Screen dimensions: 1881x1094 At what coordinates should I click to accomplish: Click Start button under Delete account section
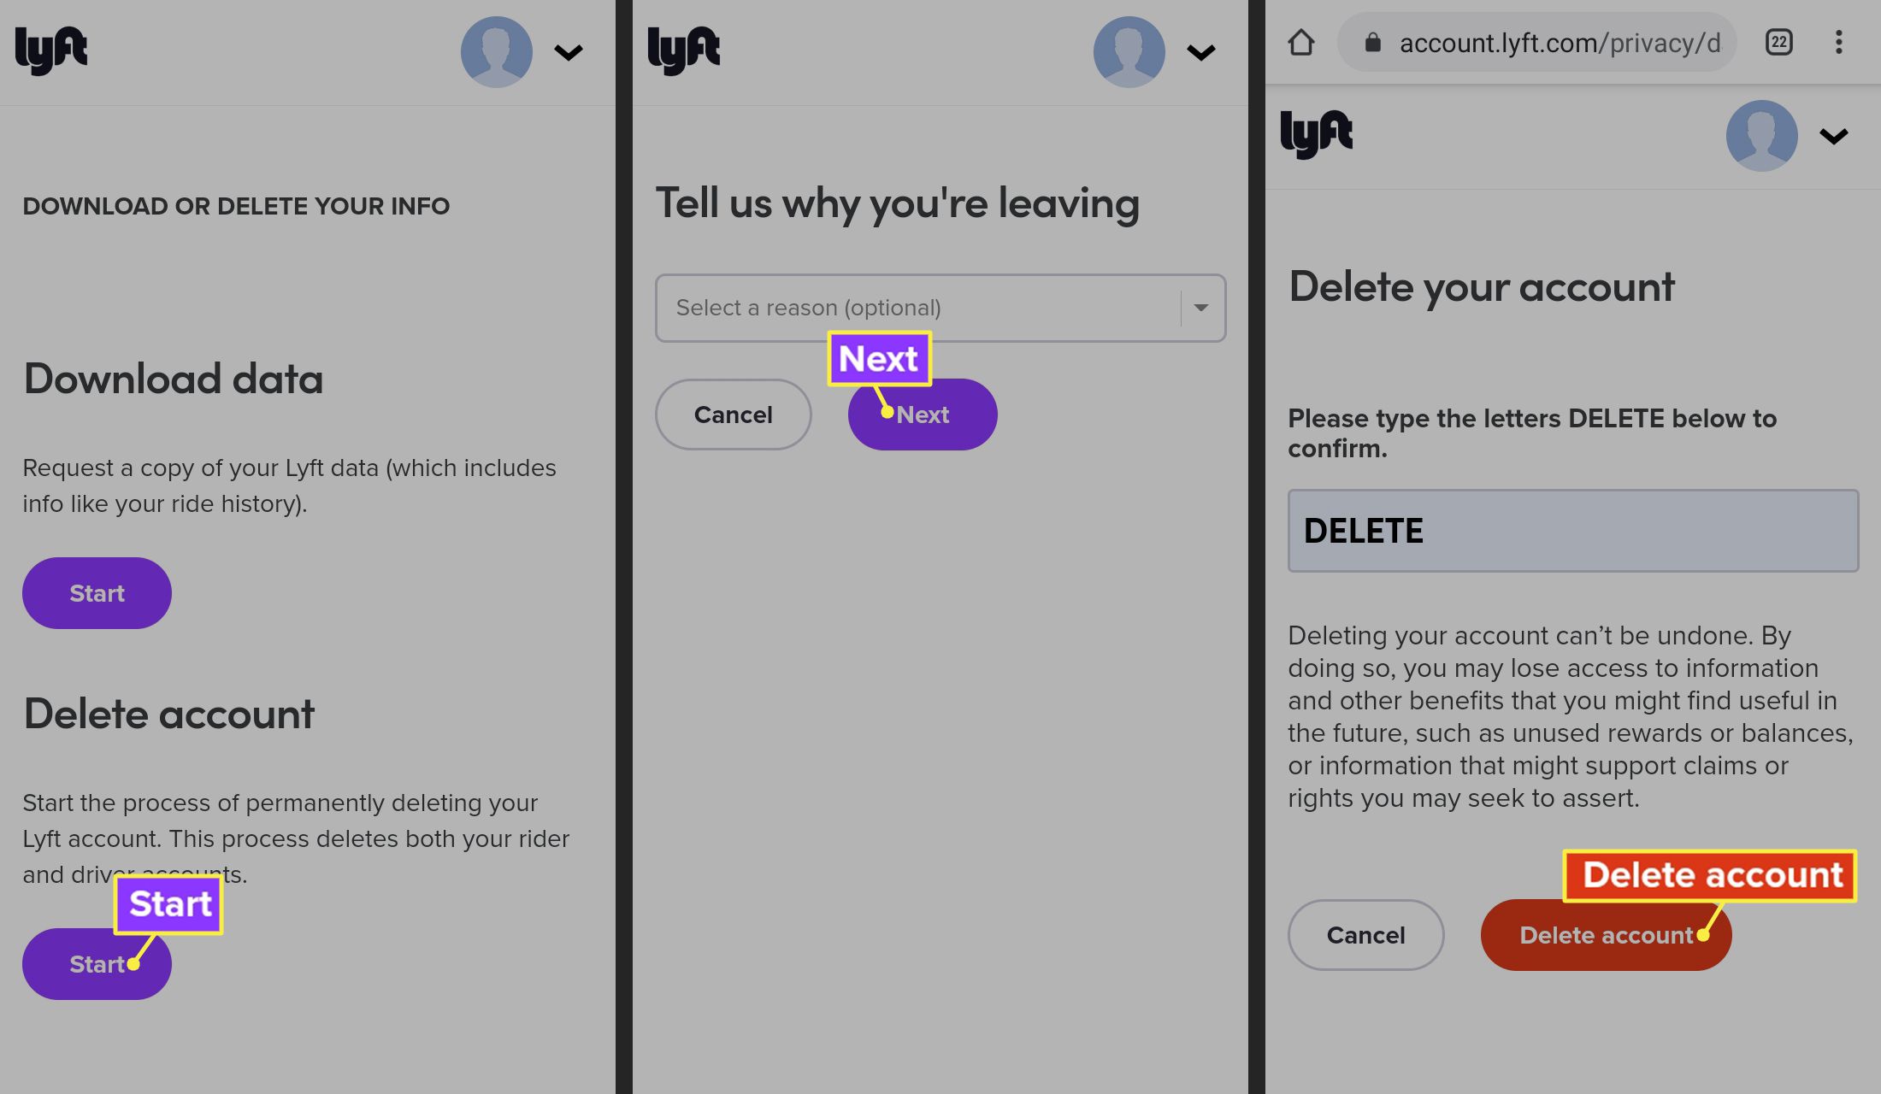tap(97, 964)
